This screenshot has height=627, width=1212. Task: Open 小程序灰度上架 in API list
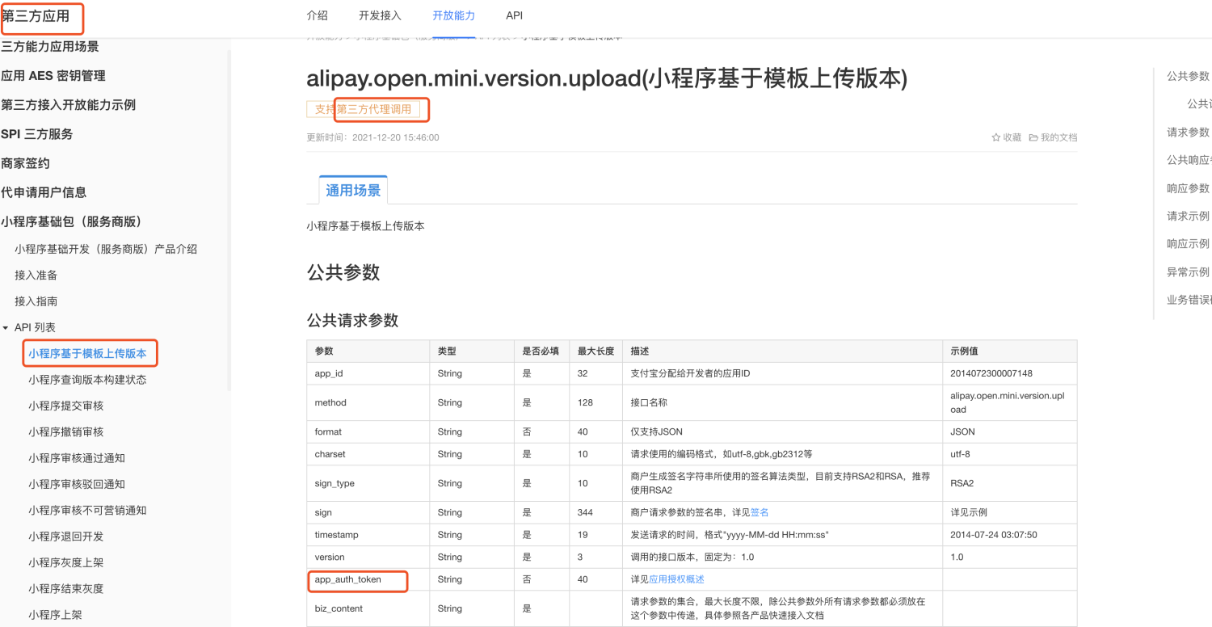[65, 562]
